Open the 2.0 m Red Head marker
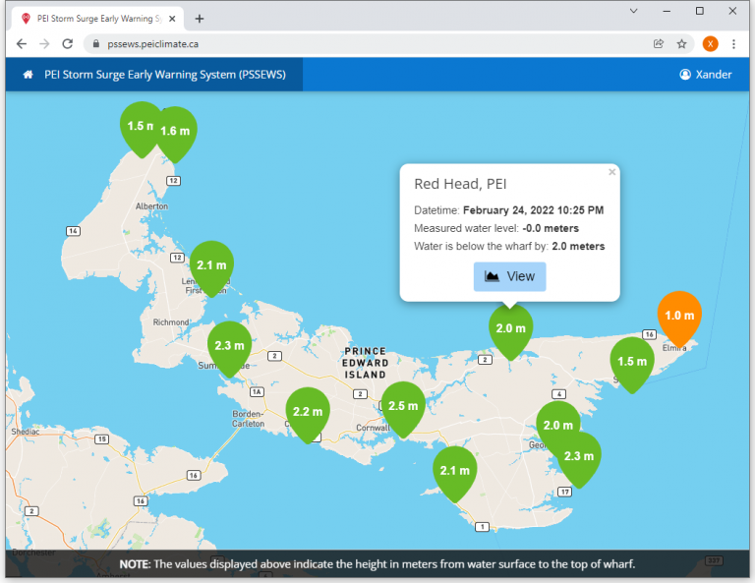The width and height of the screenshot is (755, 583). click(x=510, y=328)
